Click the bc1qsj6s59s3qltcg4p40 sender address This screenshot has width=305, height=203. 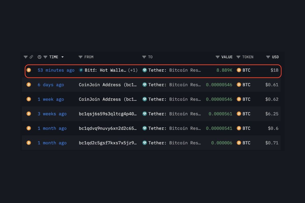[x=108, y=114]
